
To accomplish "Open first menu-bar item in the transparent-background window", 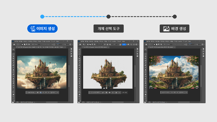I will tap(82, 41).
